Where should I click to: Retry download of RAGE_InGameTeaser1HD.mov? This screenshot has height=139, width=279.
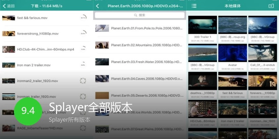[83, 128]
